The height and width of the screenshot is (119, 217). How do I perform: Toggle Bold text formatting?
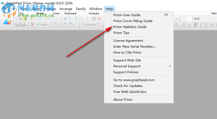(196, 25)
